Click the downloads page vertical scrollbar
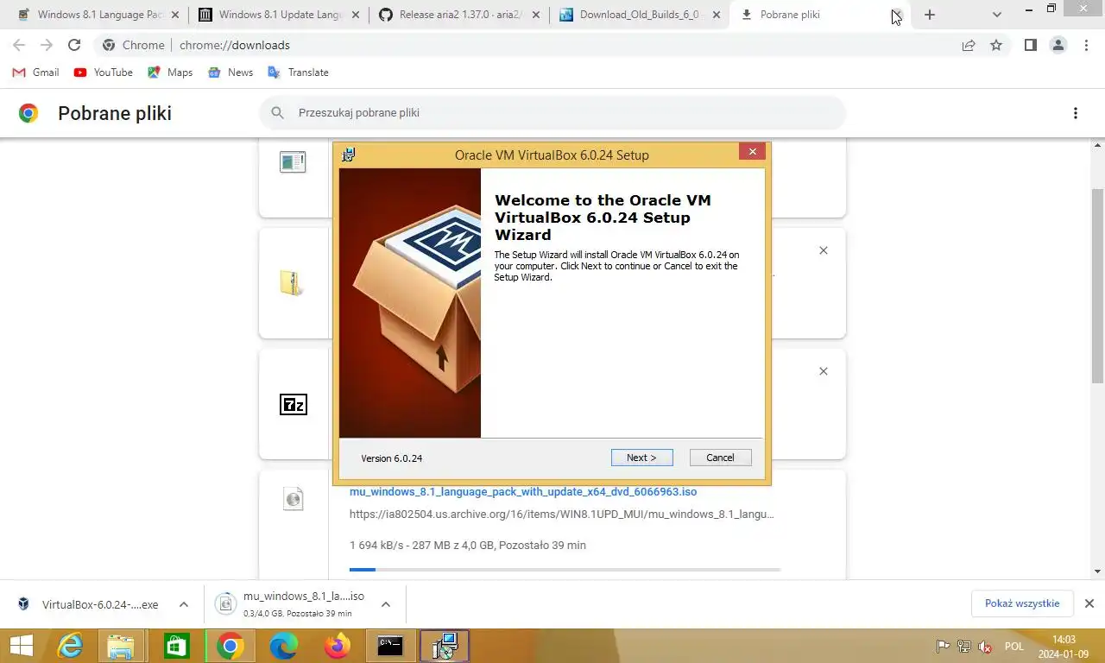 tap(1097, 285)
